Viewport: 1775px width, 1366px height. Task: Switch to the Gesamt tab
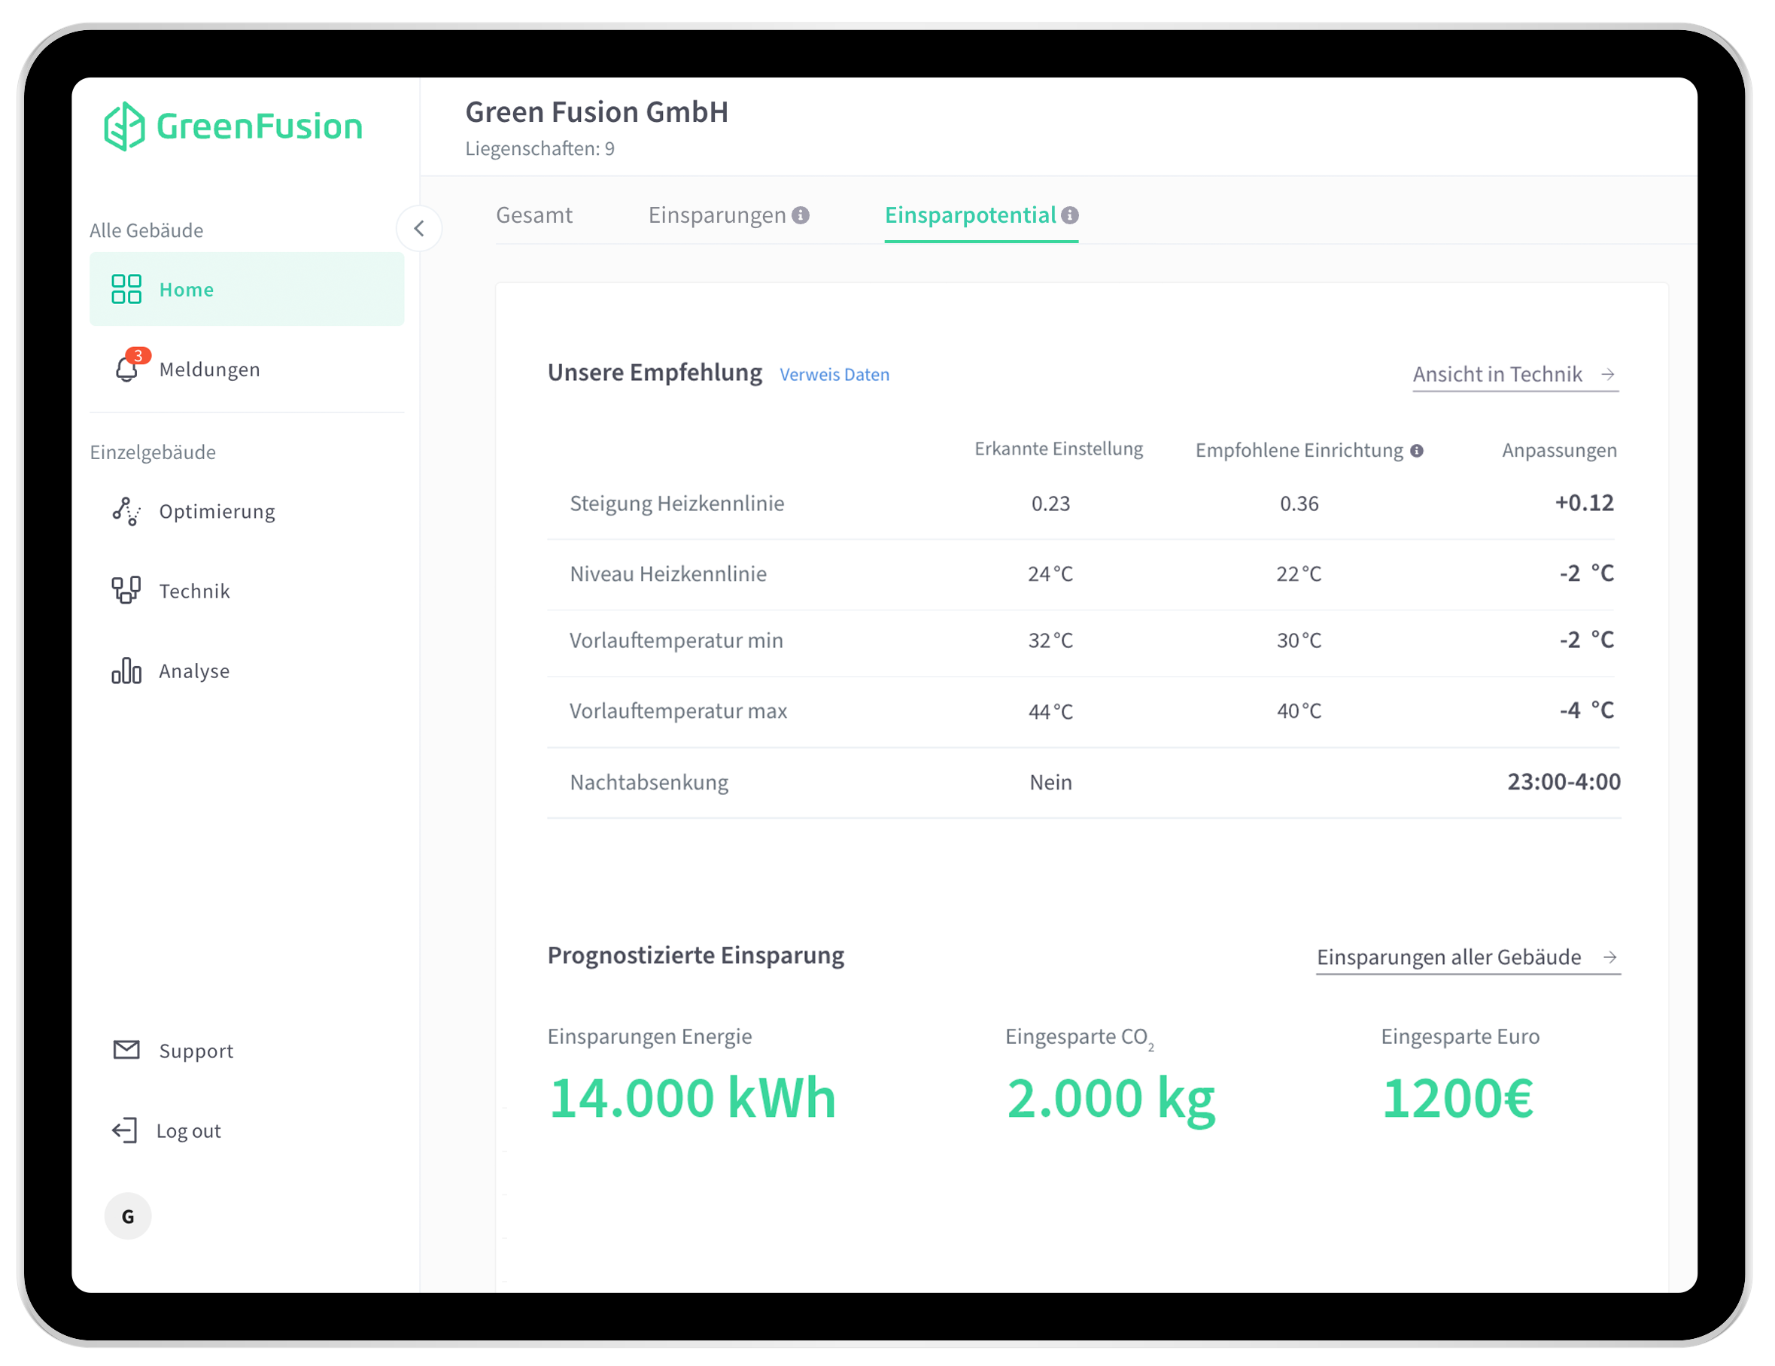(x=534, y=215)
